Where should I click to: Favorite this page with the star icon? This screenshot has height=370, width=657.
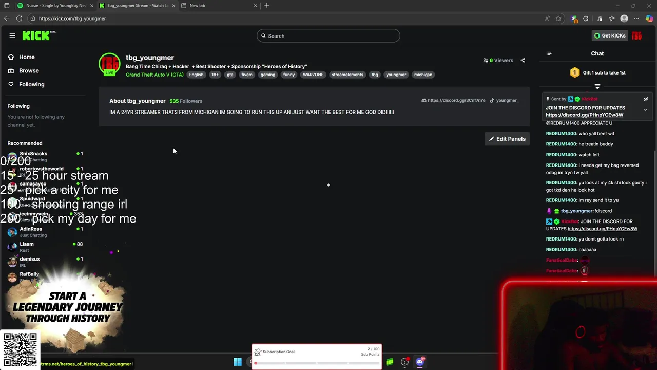point(558,18)
